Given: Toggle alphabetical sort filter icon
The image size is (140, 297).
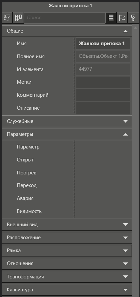Looking at the screenshot, I should tap(7, 18).
